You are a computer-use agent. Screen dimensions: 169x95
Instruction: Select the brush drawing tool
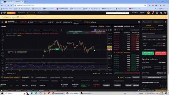(x=3, y=43)
